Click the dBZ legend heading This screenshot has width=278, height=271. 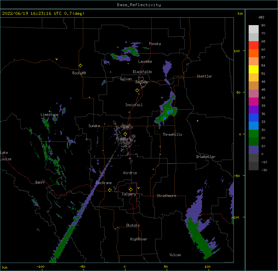tap(261, 17)
